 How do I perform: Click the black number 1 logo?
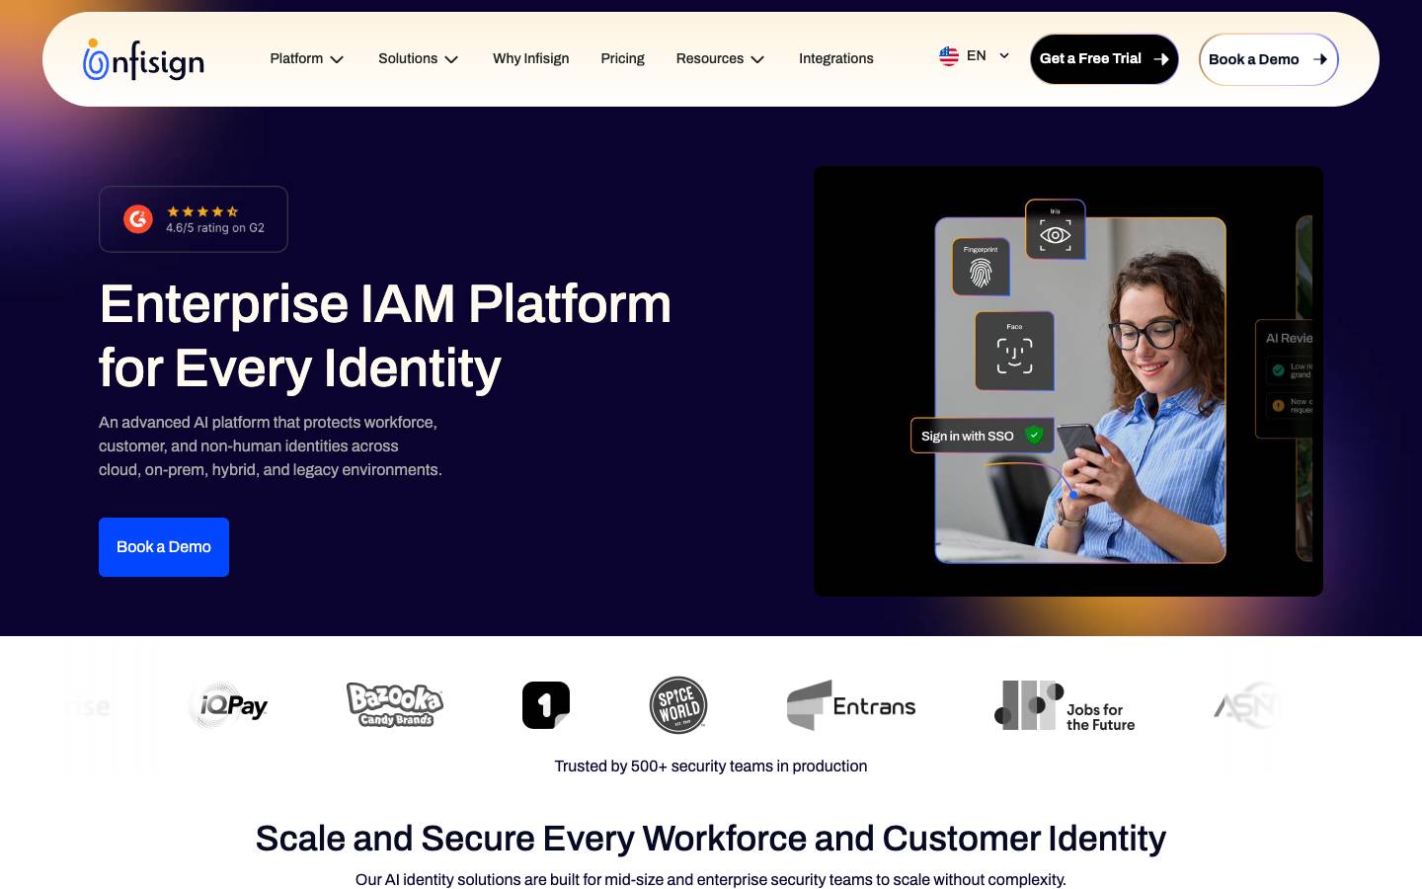pos(546,705)
